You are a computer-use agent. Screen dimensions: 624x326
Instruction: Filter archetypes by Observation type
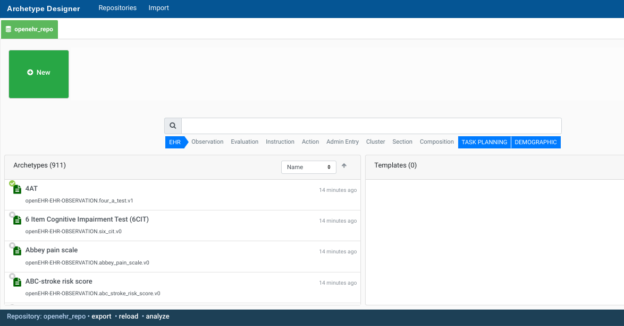pyautogui.click(x=207, y=142)
